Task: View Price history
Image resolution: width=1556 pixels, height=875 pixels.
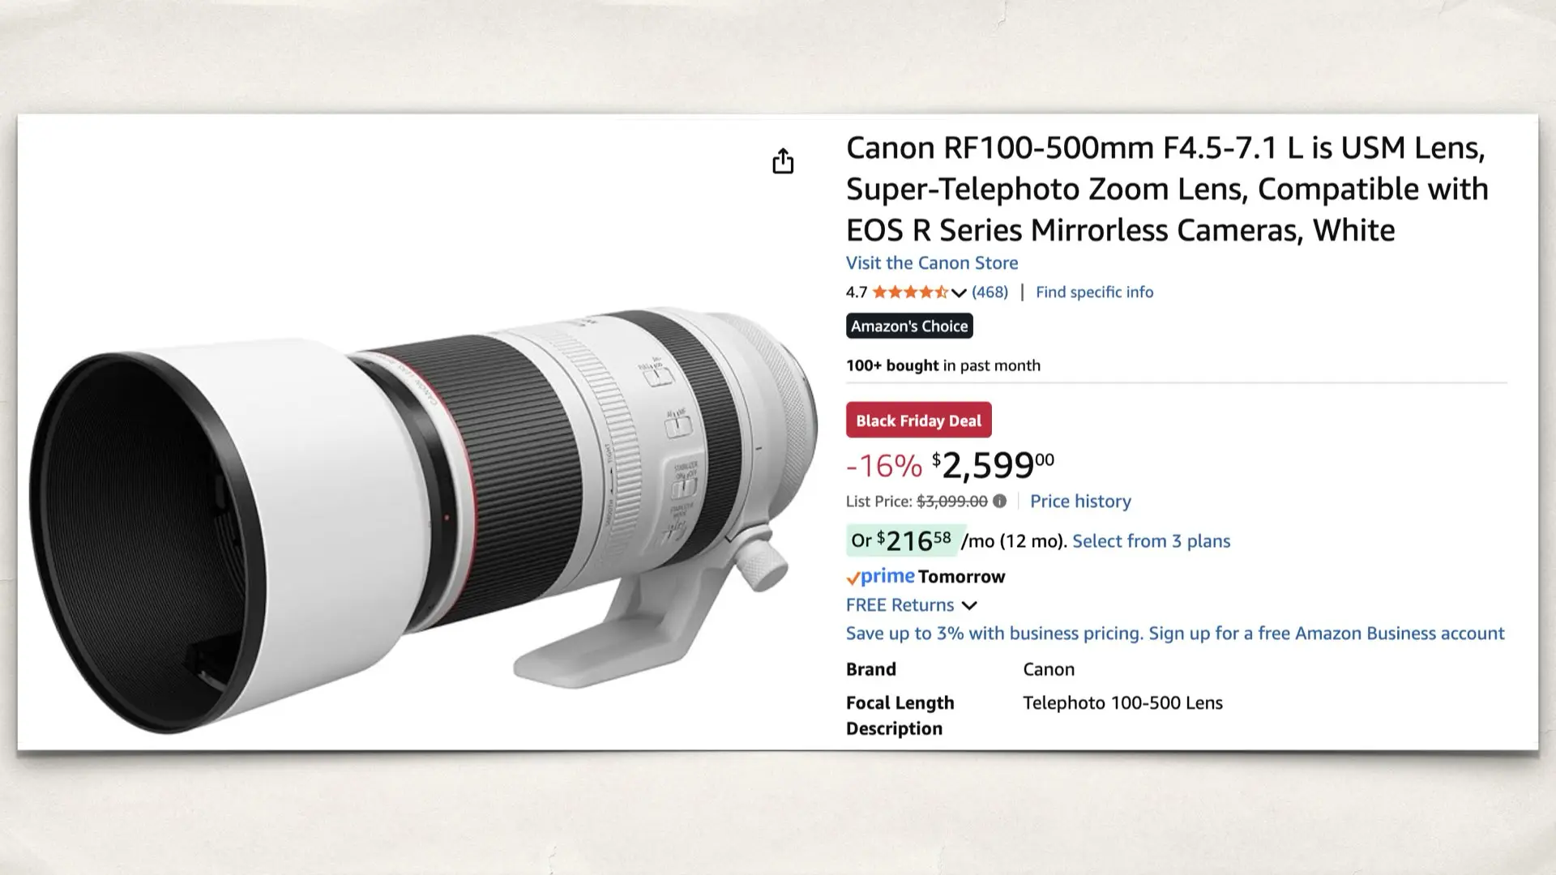Action: pyautogui.click(x=1080, y=501)
